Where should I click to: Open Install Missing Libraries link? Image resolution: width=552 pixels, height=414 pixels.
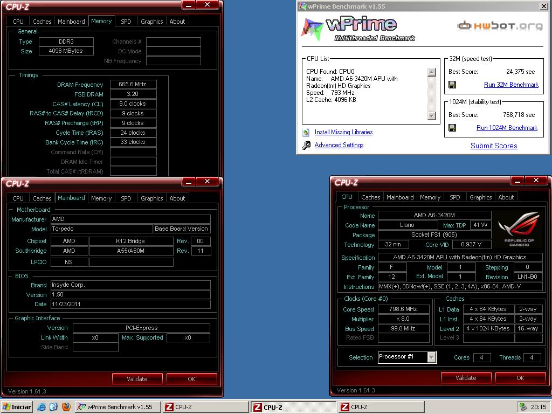click(x=343, y=132)
